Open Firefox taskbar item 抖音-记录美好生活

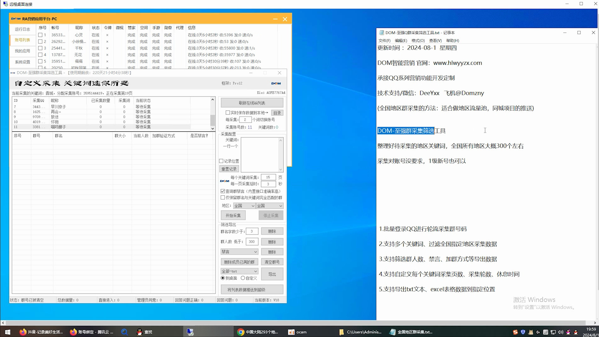point(41,332)
